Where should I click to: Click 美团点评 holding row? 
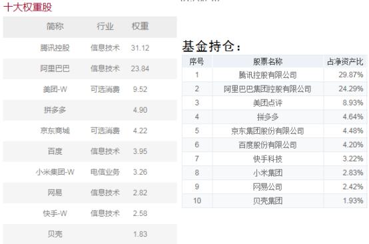[268, 103]
